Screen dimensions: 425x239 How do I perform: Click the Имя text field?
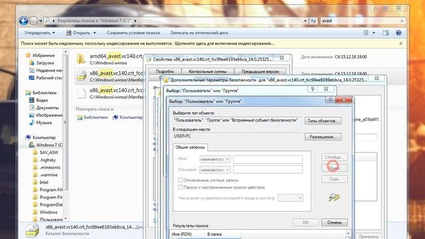[268, 159]
